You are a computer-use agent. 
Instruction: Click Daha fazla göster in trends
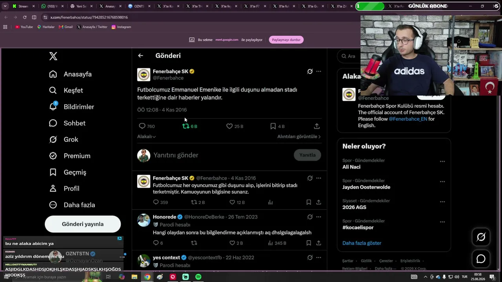(362, 243)
